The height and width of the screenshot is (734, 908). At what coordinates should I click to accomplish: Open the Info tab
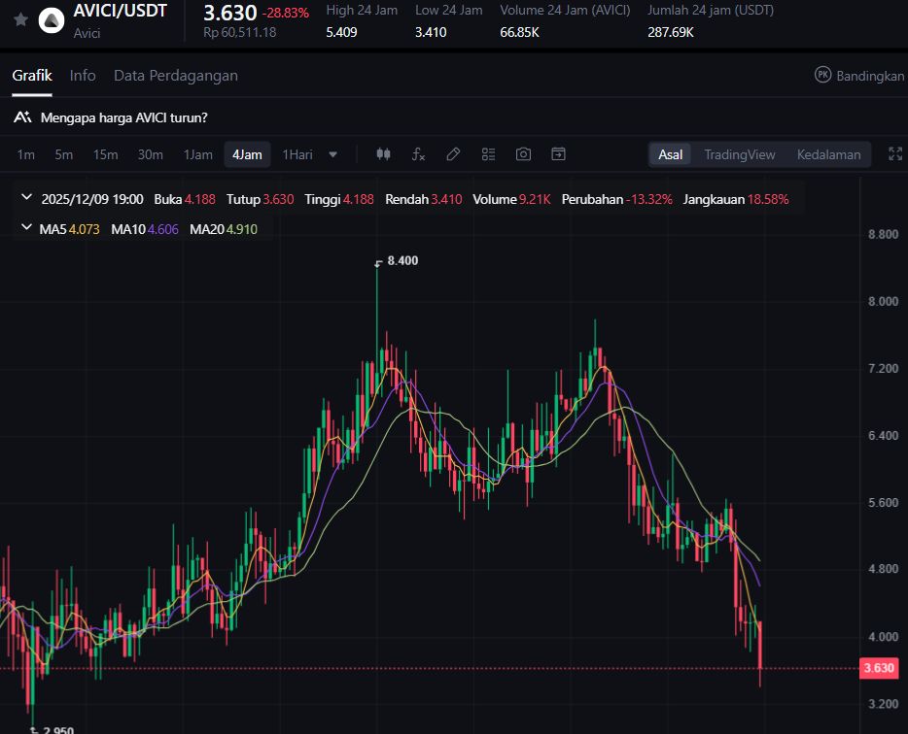click(83, 76)
